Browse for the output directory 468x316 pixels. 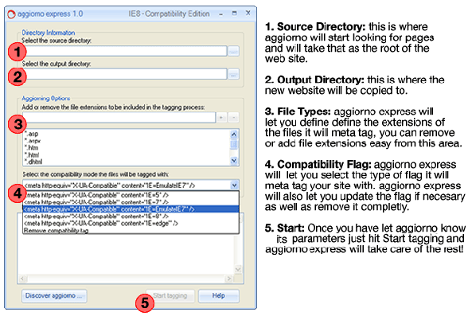coord(233,74)
